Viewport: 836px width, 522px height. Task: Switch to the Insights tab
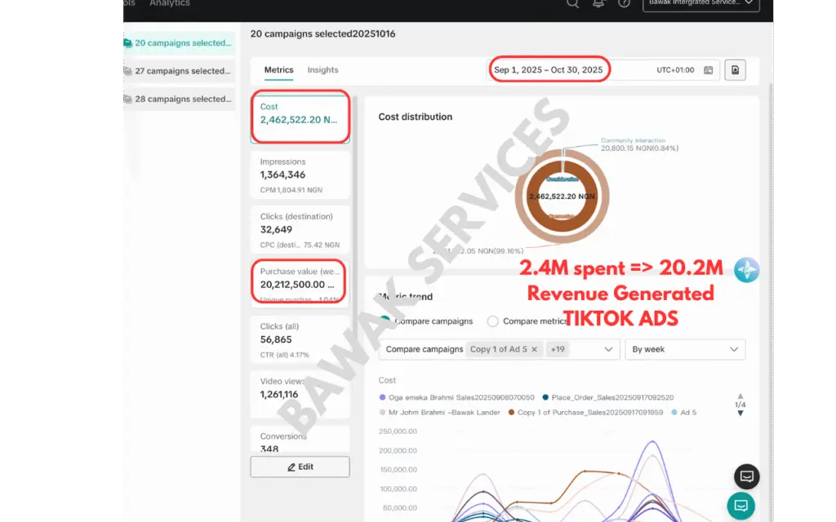pyautogui.click(x=322, y=70)
